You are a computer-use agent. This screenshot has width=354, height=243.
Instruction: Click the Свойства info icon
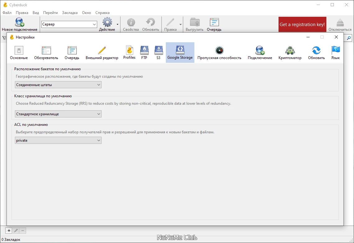point(131,22)
